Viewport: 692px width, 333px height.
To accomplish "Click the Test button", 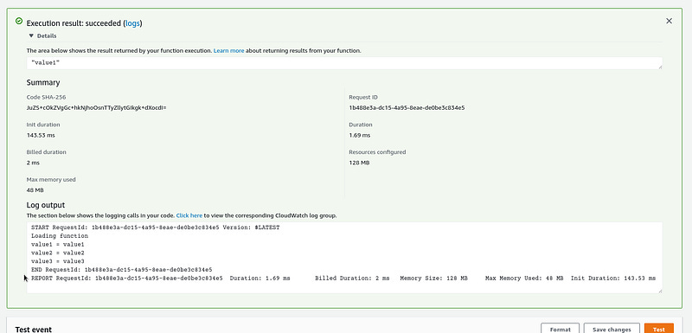I will click(659, 329).
